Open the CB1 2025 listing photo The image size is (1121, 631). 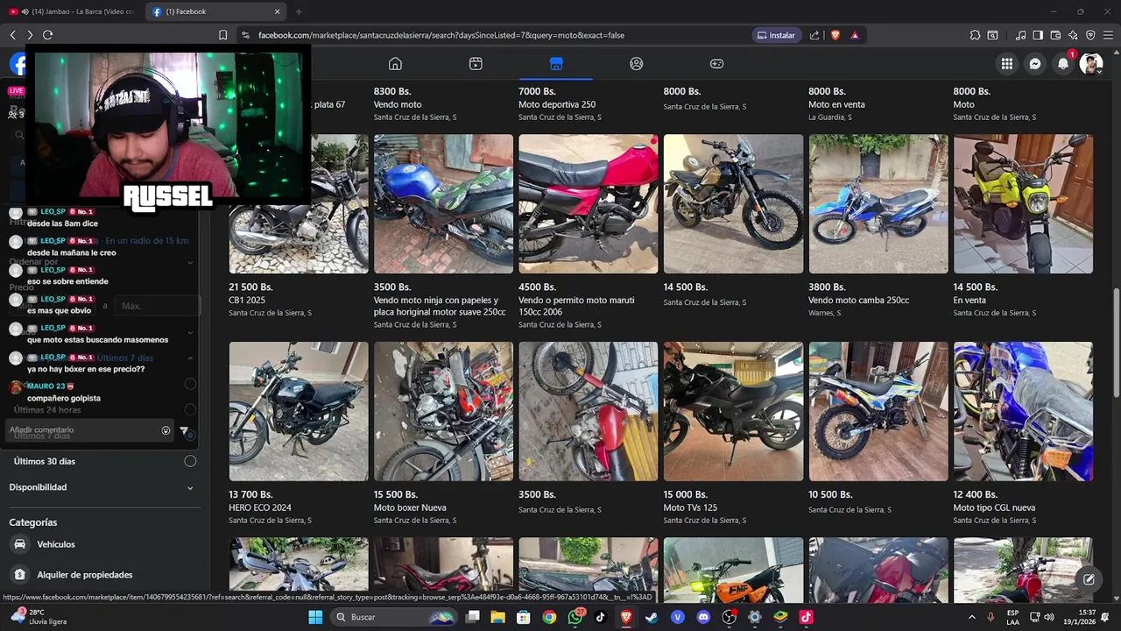click(299, 203)
